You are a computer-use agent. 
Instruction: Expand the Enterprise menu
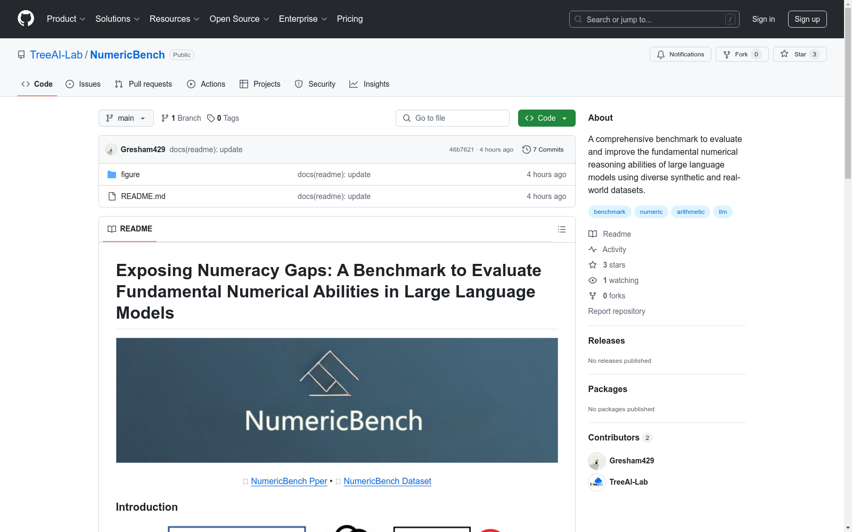[x=303, y=19]
